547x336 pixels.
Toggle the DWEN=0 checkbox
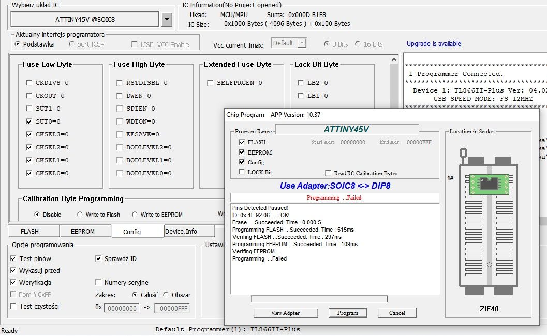click(x=120, y=96)
